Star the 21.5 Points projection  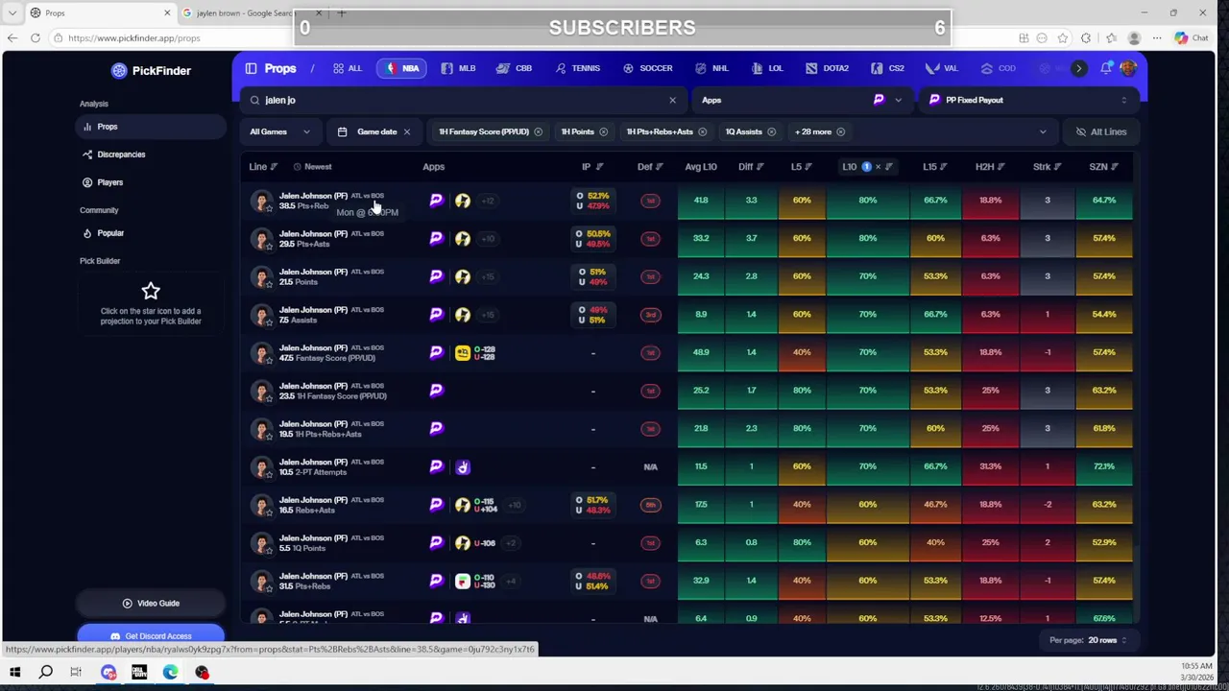click(x=269, y=285)
